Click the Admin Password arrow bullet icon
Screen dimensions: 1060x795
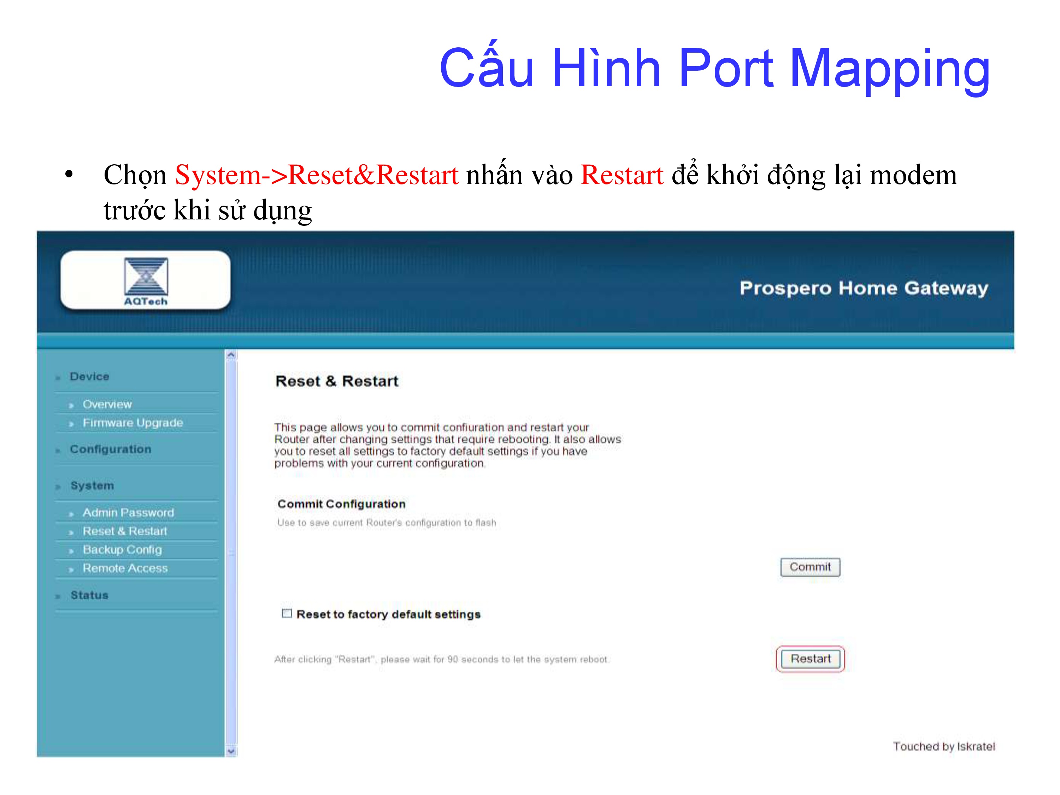pyautogui.click(x=71, y=514)
